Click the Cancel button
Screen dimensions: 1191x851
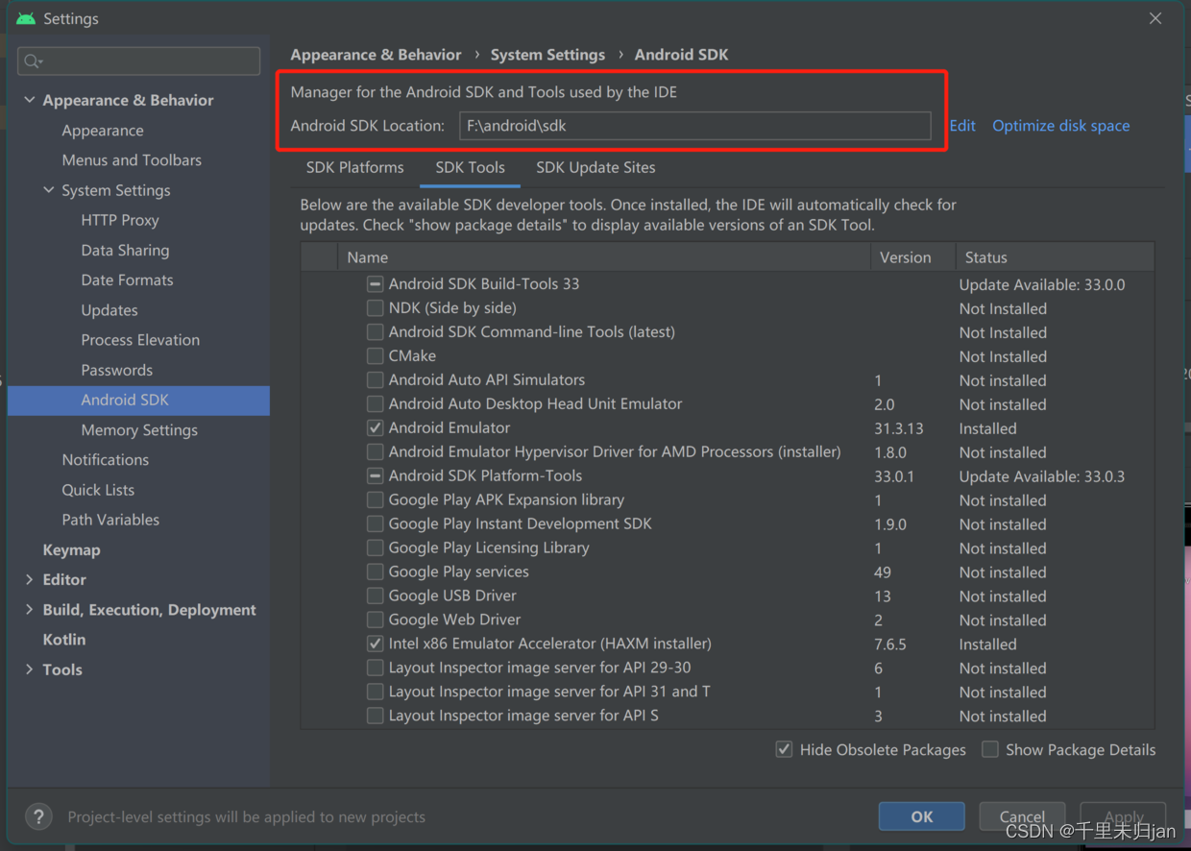click(1022, 816)
